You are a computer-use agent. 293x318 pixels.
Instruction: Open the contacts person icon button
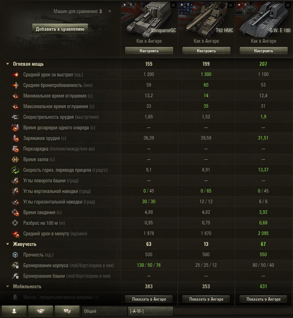14,311
